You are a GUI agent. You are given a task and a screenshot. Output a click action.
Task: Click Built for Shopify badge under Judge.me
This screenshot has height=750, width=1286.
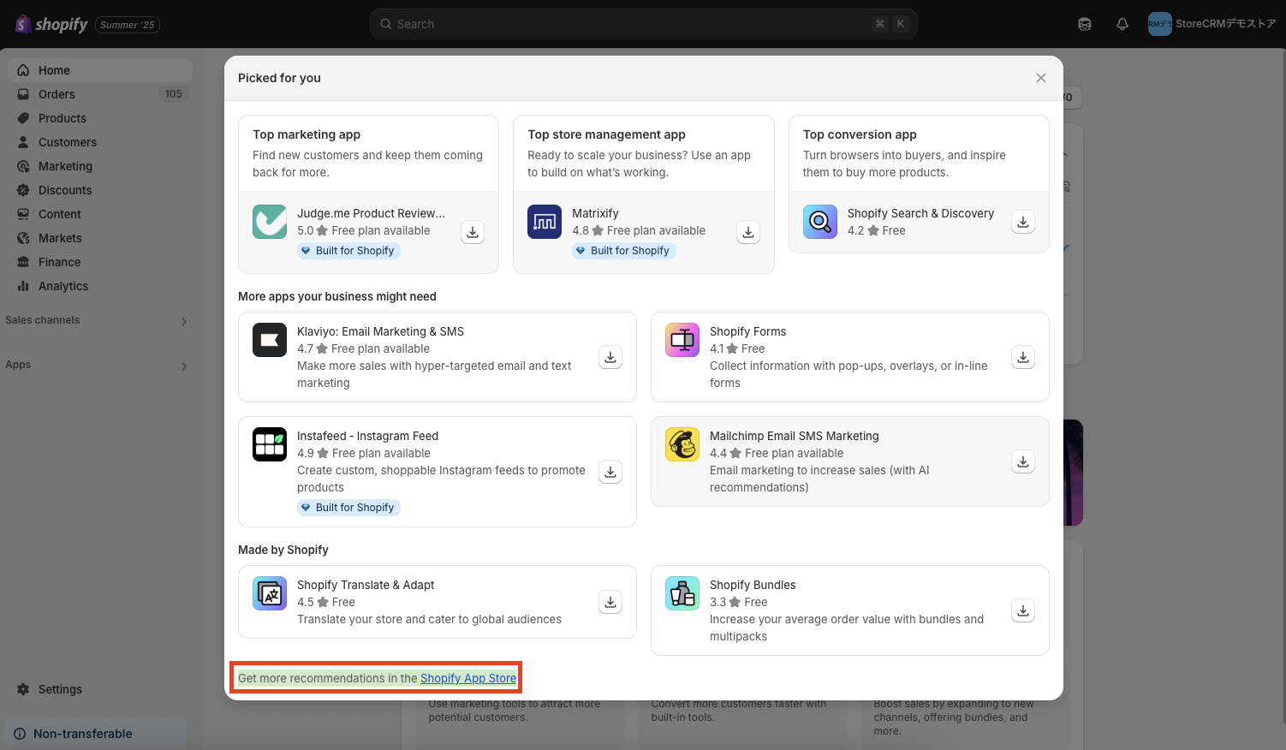coord(348,251)
